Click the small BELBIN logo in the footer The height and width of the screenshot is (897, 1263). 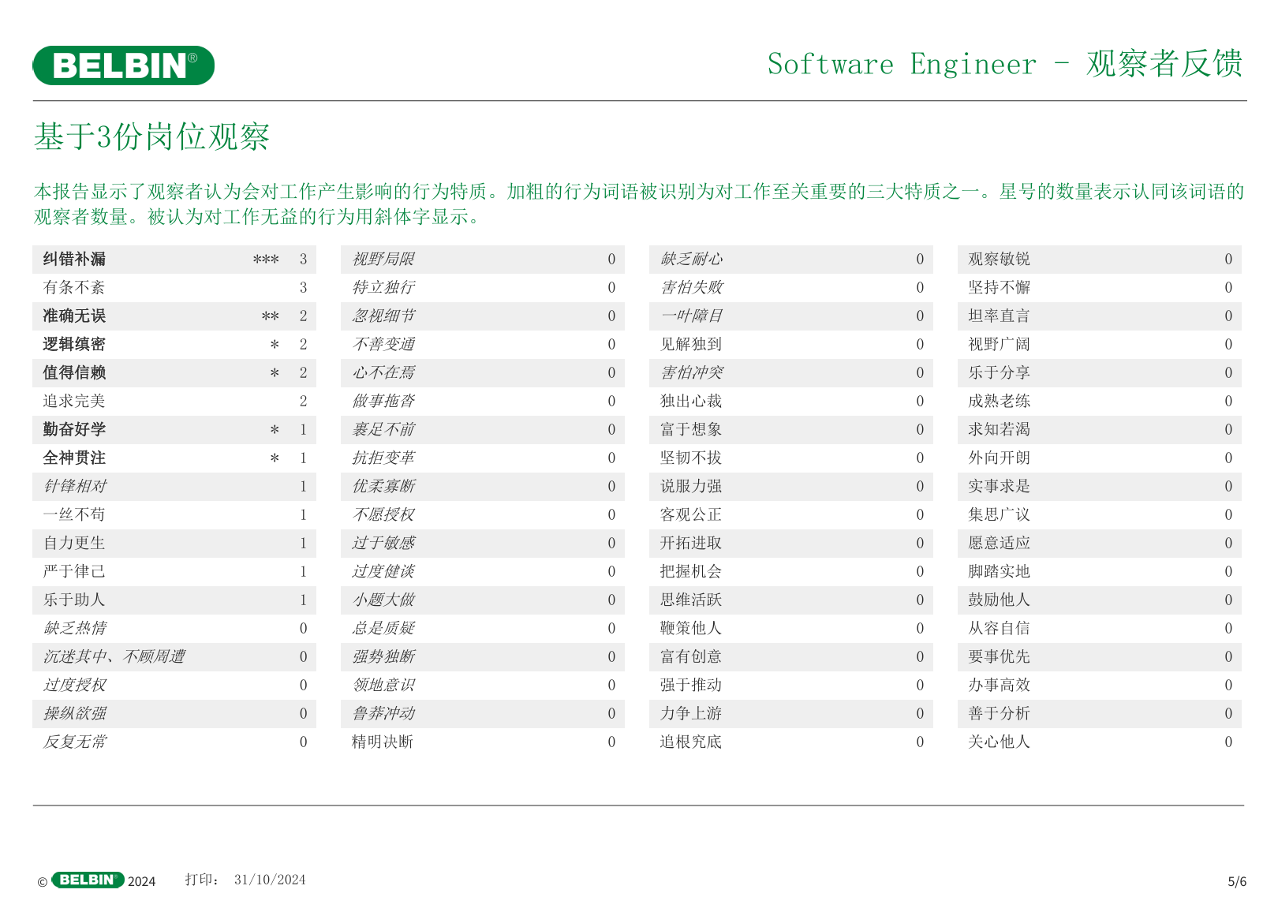(x=88, y=880)
